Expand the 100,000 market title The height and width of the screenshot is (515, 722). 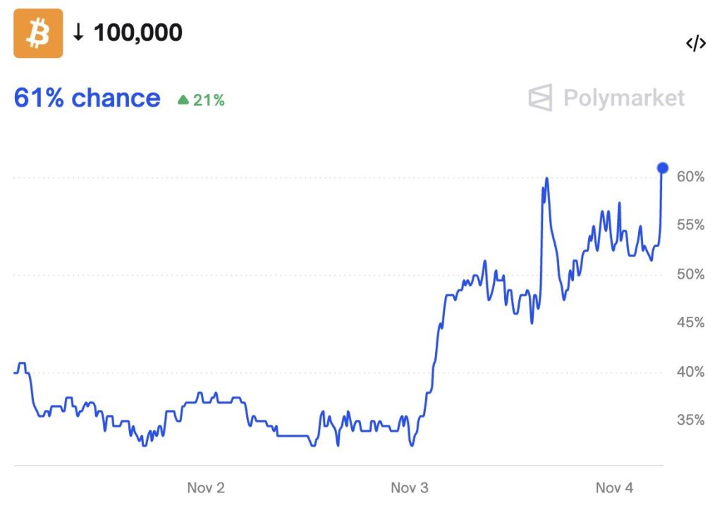click(x=138, y=32)
